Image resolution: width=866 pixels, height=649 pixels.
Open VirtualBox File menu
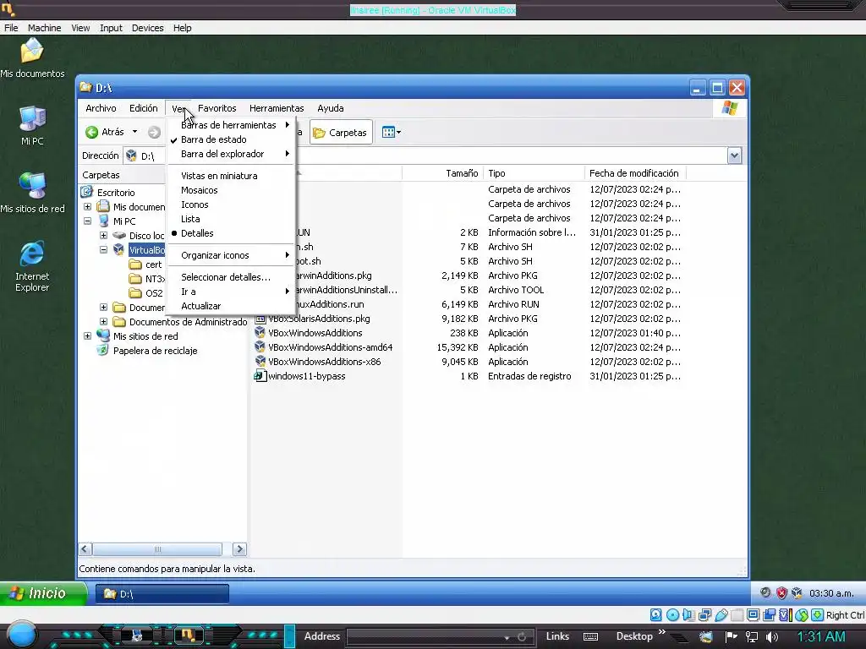(x=11, y=28)
